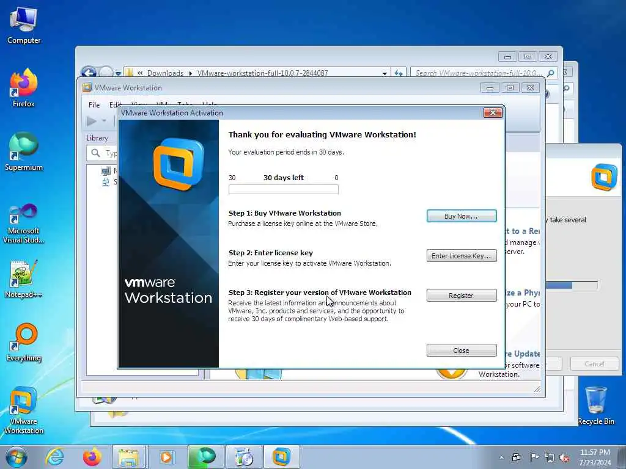Click the Firefox taskbar icon
The height and width of the screenshot is (469, 626).
coord(92,457)
